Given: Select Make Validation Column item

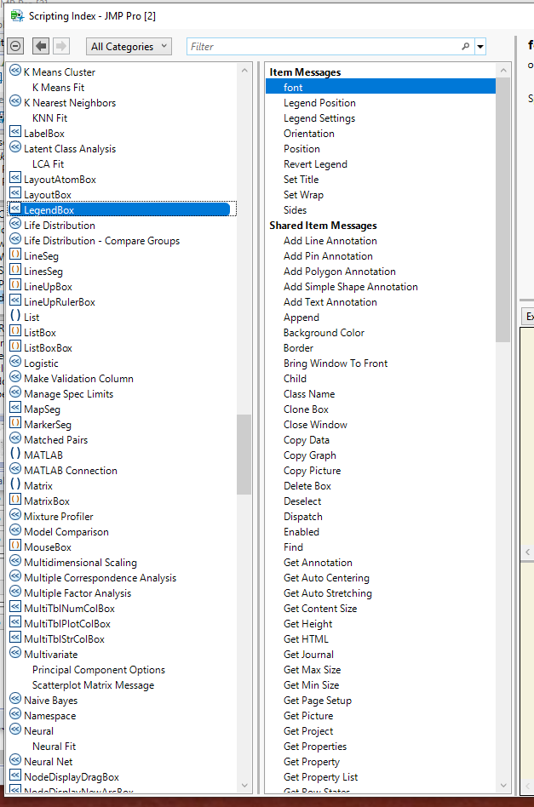Looking at the screenshot, I should 79,378.
